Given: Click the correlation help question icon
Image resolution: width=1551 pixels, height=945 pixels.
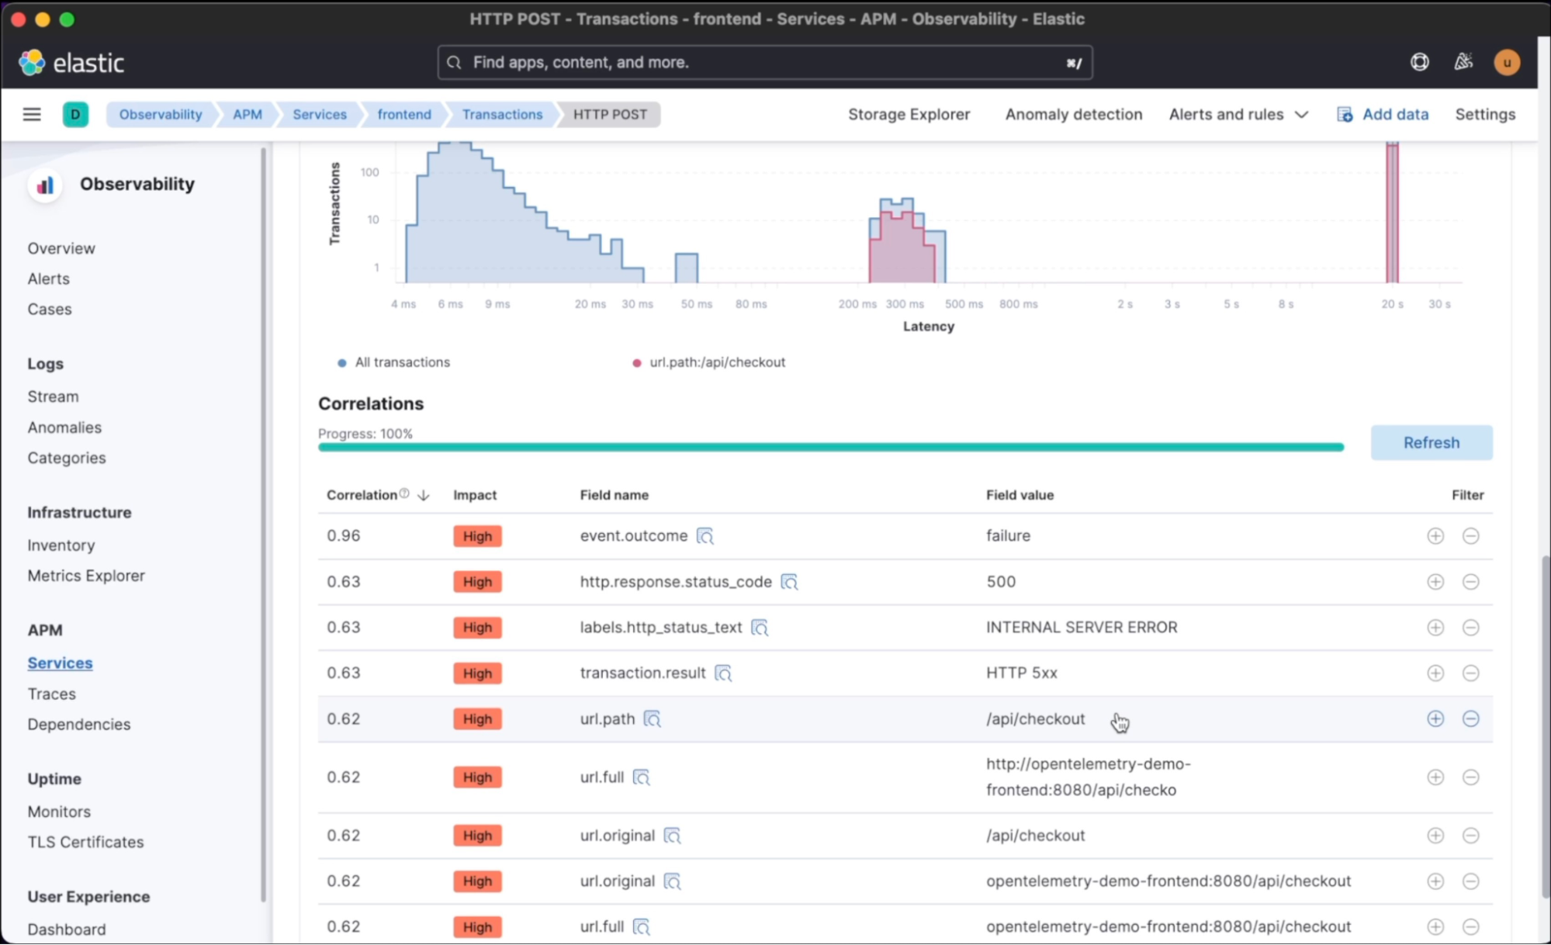Looking at the screenshot, I should click(x=404, y=493).
